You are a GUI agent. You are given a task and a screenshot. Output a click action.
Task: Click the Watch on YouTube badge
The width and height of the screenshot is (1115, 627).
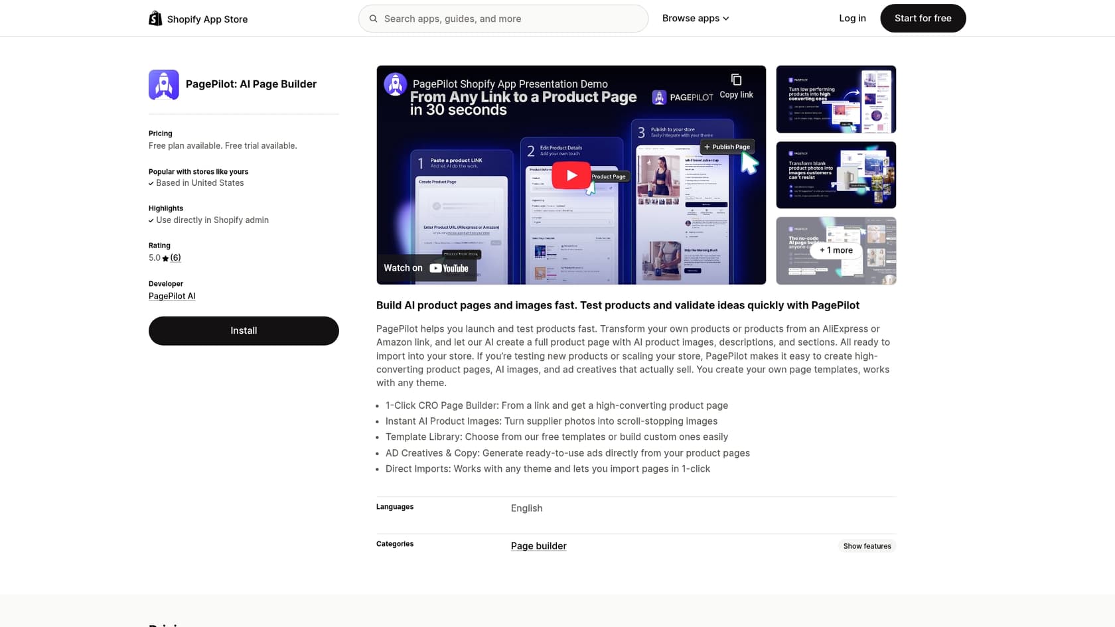[425, 268]
